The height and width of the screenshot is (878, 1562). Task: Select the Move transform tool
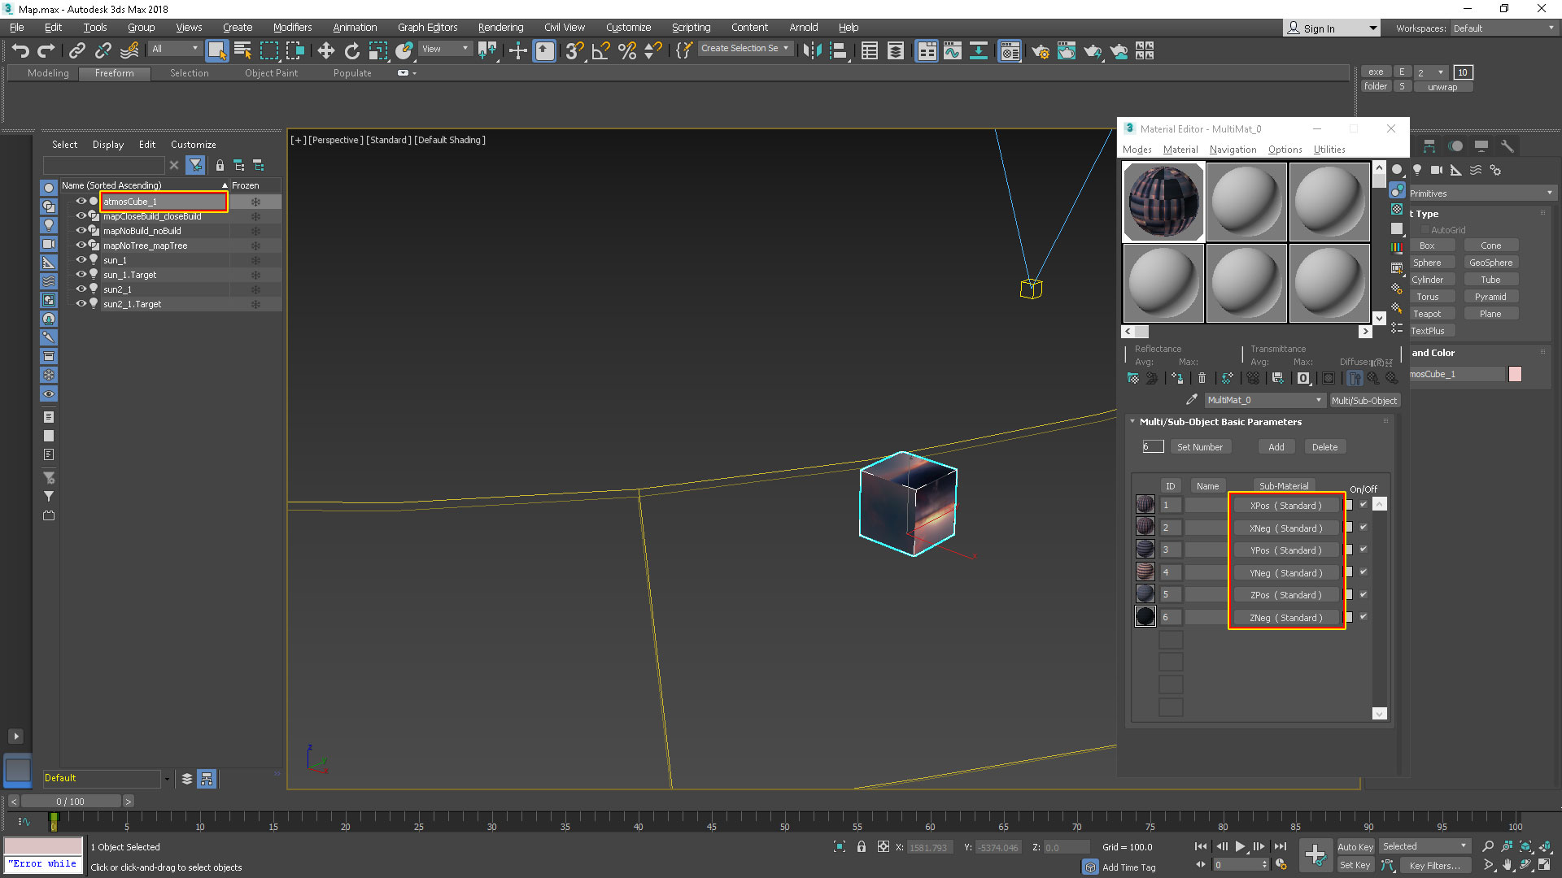[x=325, y=51]
